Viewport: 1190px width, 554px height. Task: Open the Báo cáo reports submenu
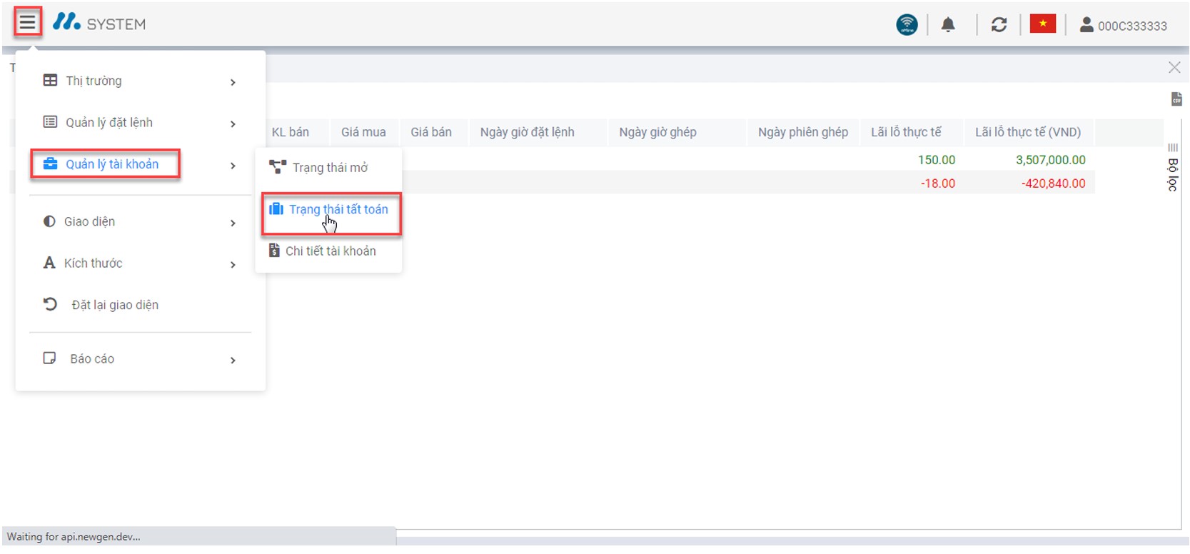[x=140, y=359]
